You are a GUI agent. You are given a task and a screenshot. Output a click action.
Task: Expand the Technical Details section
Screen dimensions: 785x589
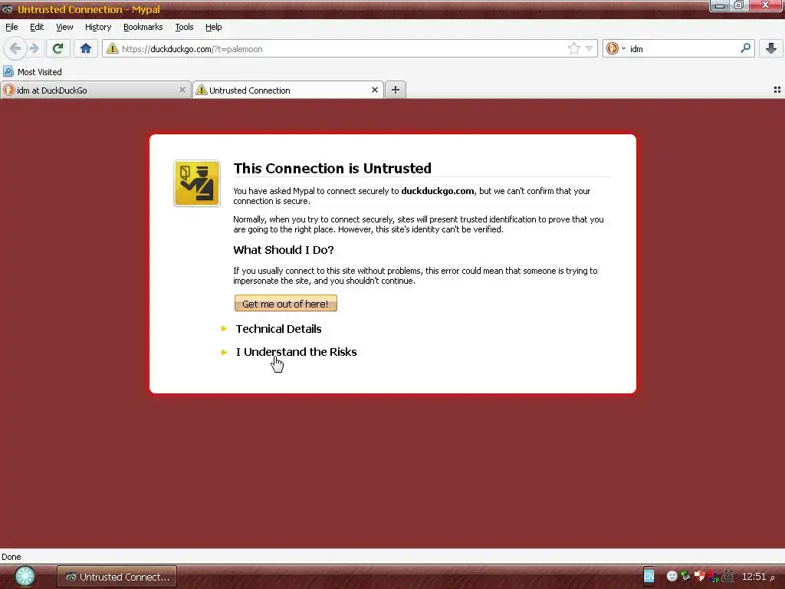tap(278, 329)
